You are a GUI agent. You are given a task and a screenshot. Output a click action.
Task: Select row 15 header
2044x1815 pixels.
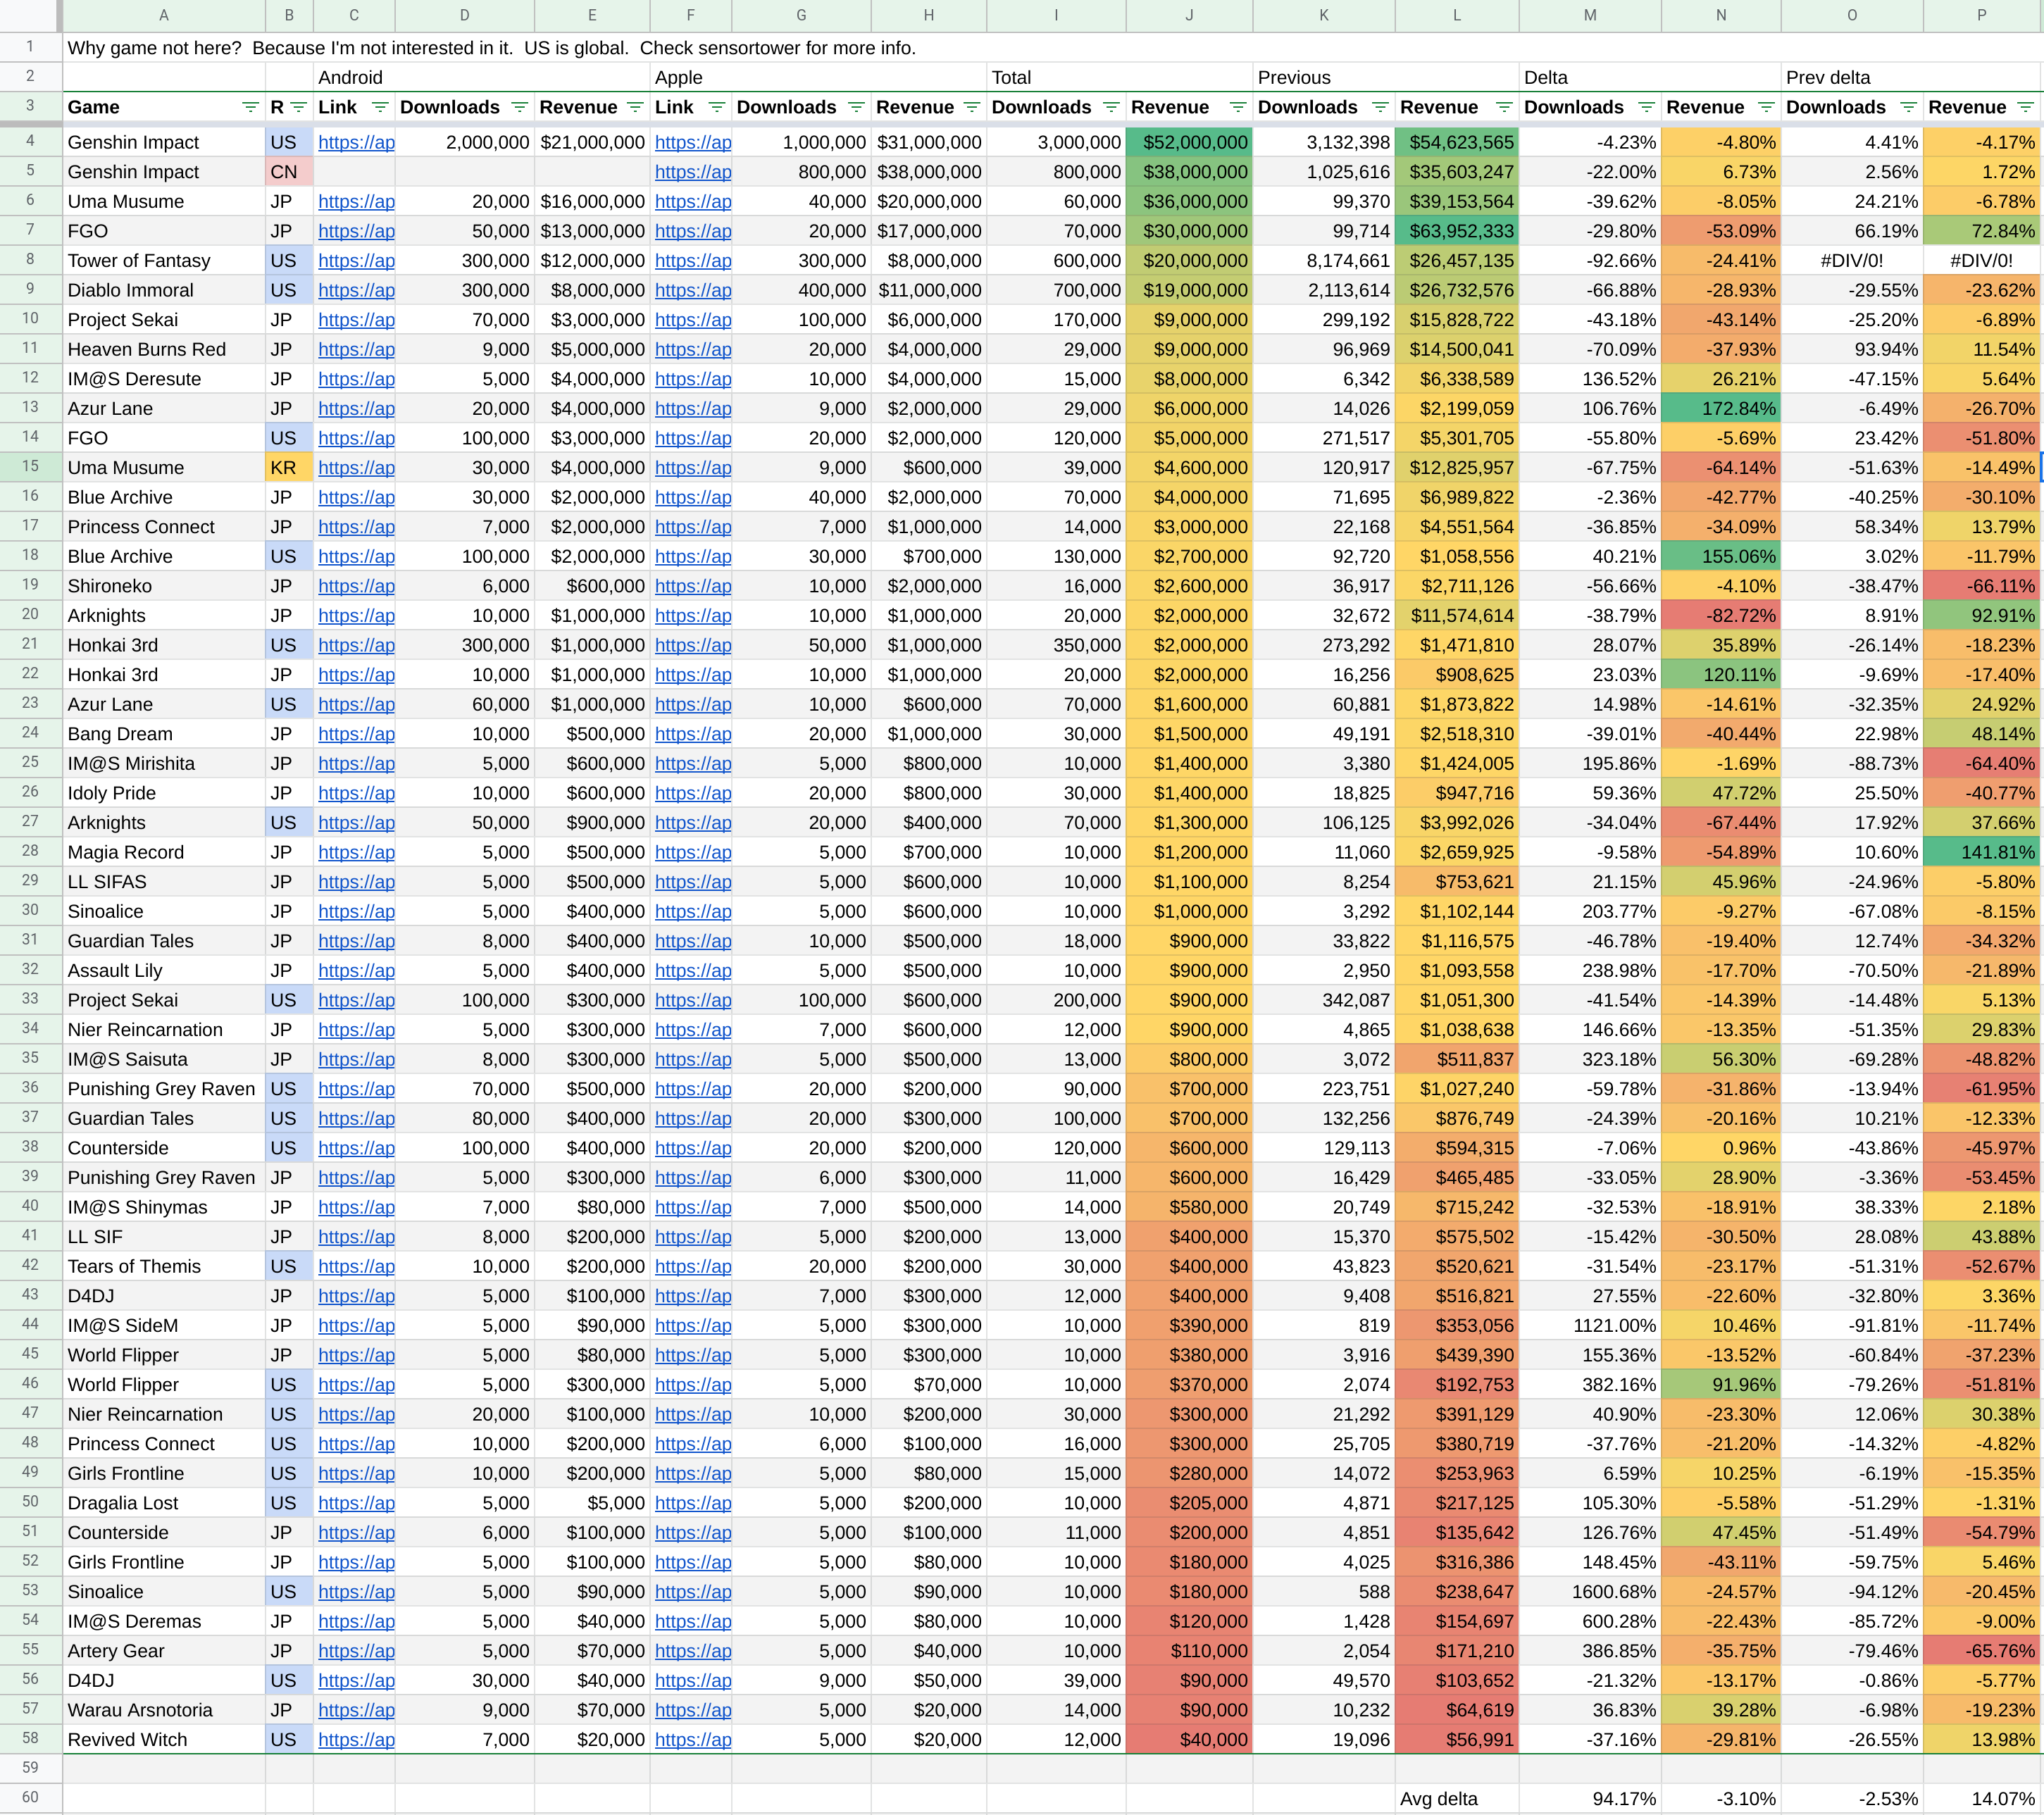[x=30, y=467]
